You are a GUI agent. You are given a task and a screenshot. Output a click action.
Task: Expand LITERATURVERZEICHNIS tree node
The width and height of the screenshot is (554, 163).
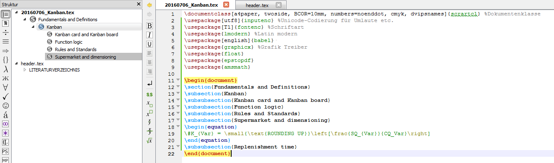[25, 70]
